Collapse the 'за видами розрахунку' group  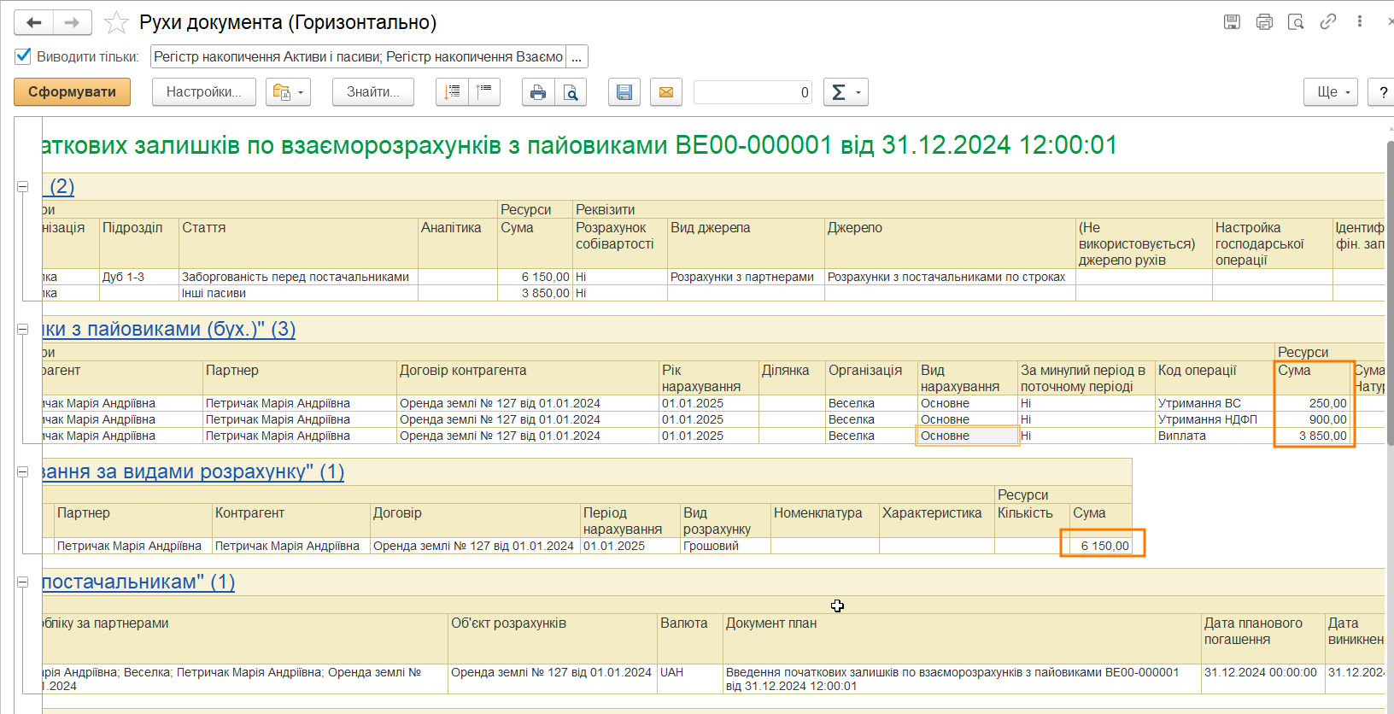(x=23, y=471)
